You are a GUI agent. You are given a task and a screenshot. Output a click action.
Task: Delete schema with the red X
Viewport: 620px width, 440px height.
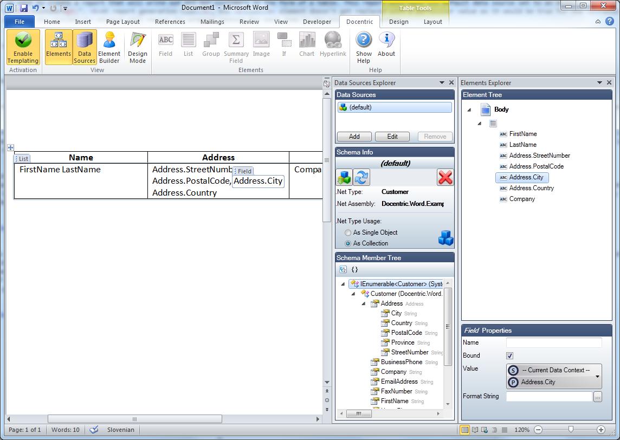click(x=445, y=177)
